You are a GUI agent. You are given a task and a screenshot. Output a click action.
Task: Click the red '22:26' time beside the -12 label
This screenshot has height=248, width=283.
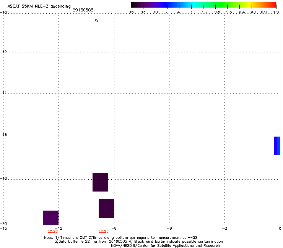tap(52, 232)
